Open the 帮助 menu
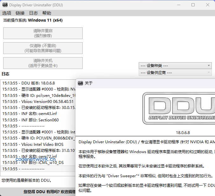 tap(47, 13)
